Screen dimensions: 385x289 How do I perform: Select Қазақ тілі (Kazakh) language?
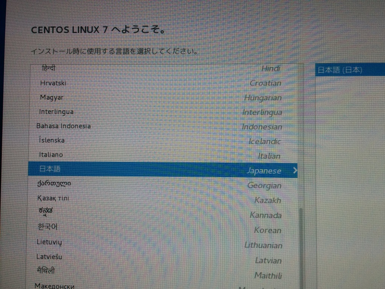(163, 199)
